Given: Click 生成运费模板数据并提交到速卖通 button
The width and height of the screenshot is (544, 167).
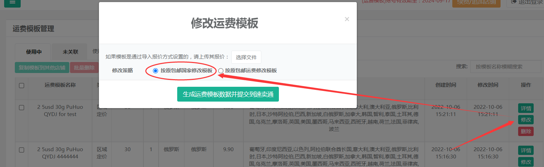Looking at the screenshot, I should click(228, 94).
